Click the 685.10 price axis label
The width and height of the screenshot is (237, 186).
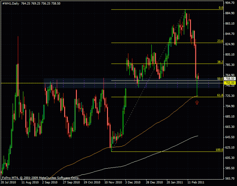[x=230, y=116]
